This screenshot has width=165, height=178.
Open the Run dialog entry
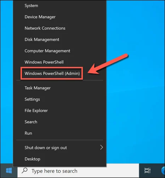28,133
